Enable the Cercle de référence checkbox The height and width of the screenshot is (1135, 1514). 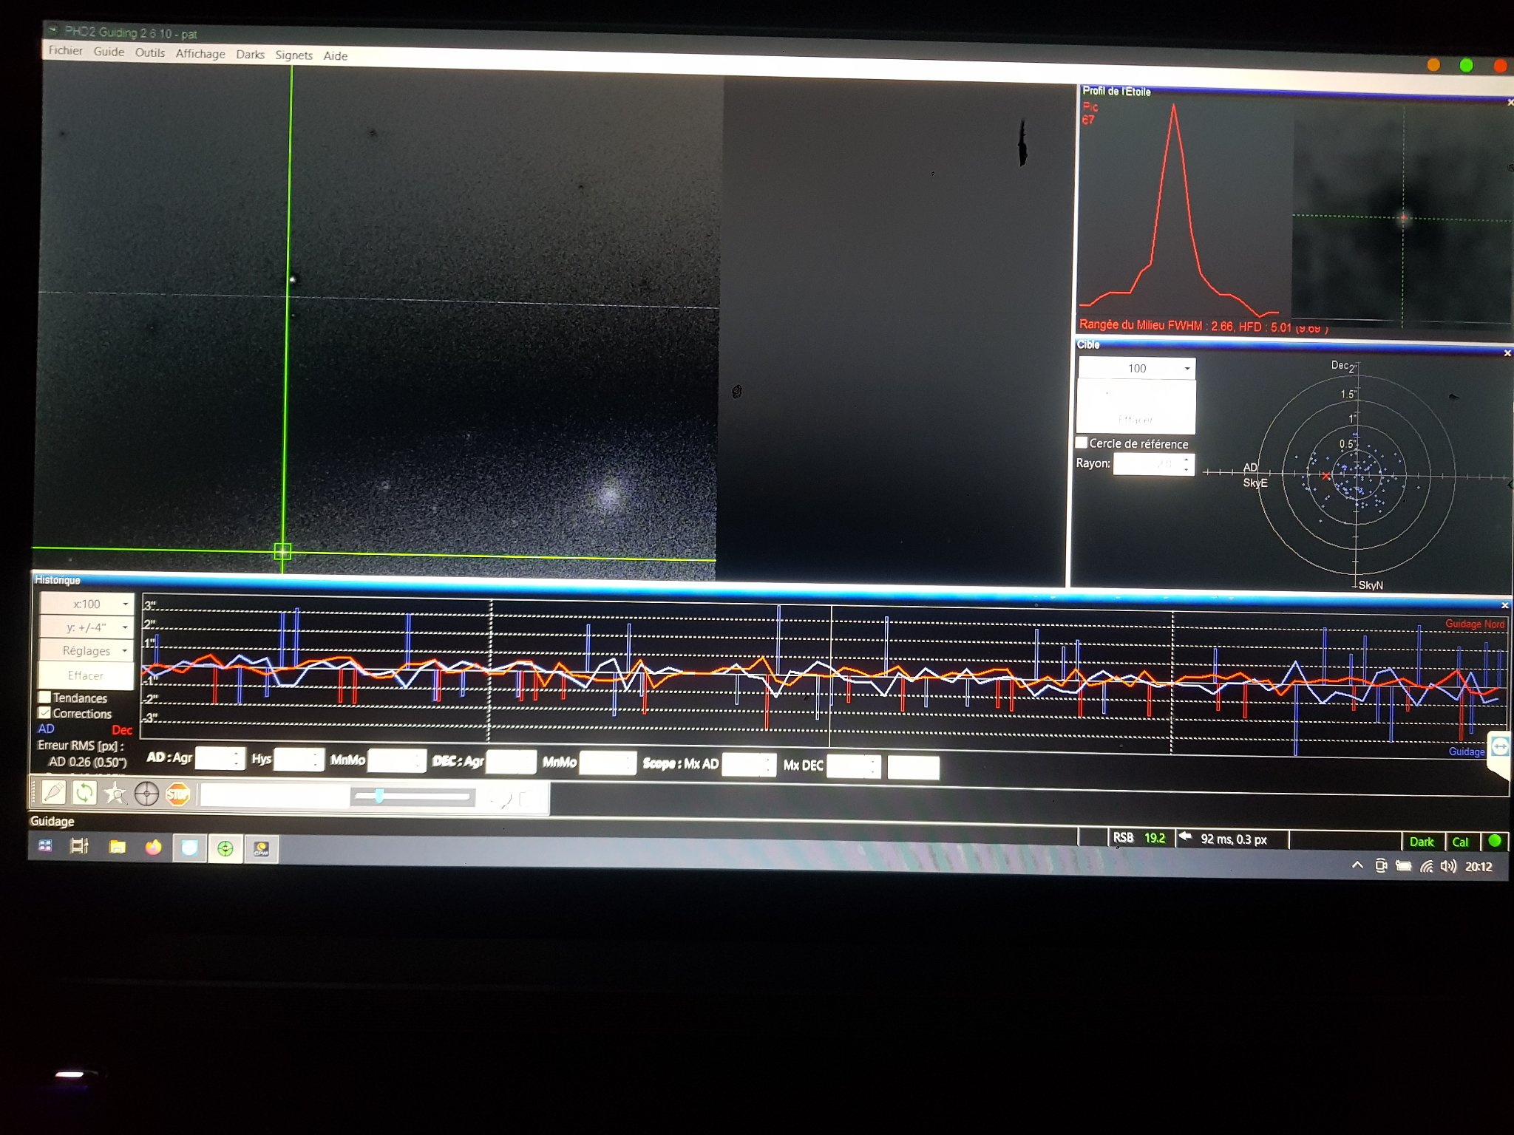pos(1081,443)
